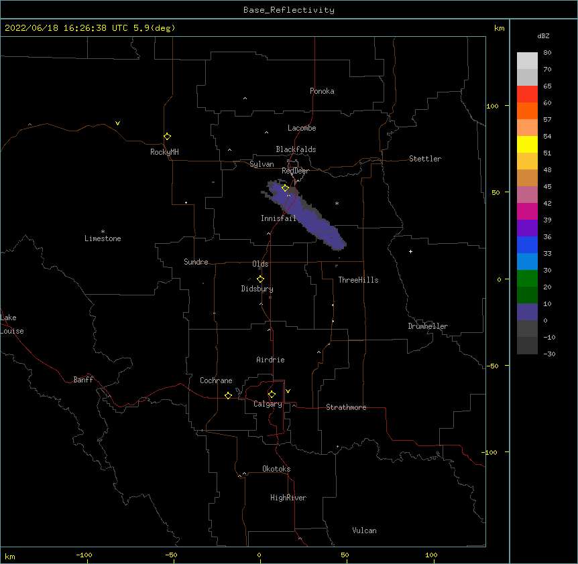The width and height of the screenshot is (578, 564).
Task: Click the white plus marker west of Drumheller
Action: (410, 251)
